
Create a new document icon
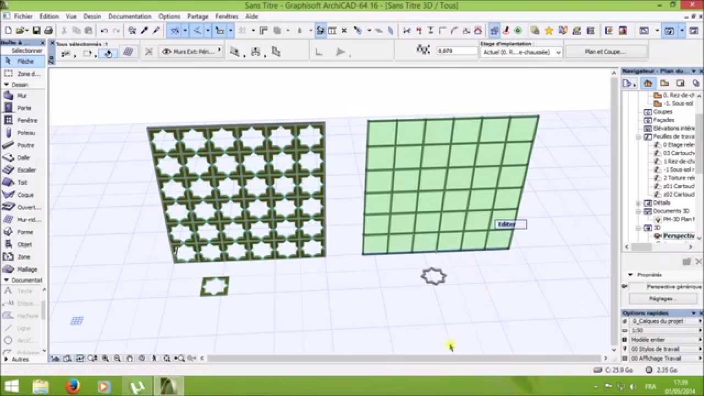pyautogui.click(x=9, y=31)
